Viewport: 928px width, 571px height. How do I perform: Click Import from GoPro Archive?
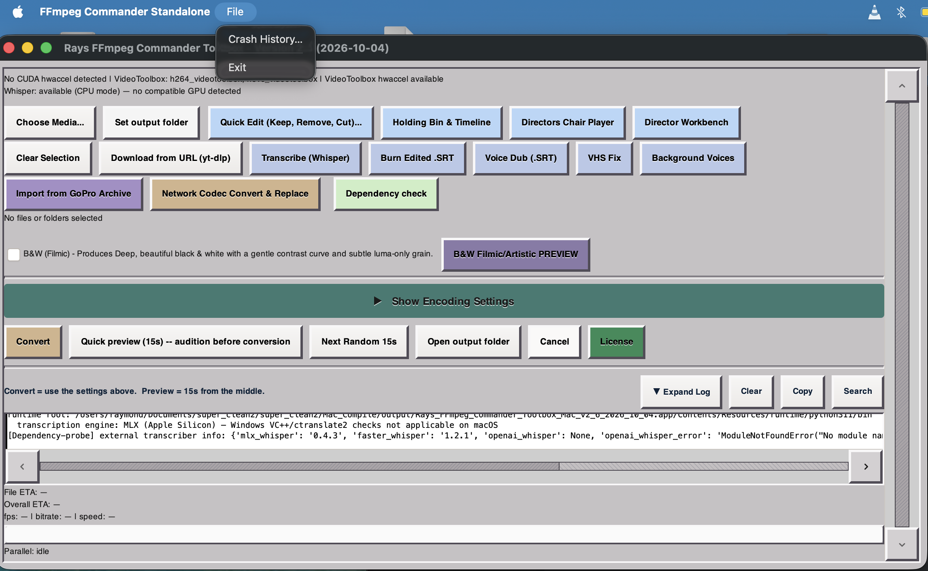(74, 194)
